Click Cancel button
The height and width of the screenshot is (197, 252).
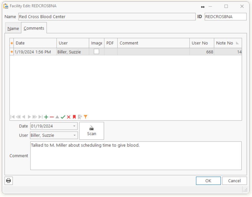pos(235,181)
